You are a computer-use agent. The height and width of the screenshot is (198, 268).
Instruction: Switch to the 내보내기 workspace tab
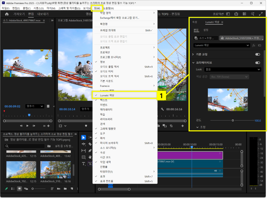(x=43, y=14)
